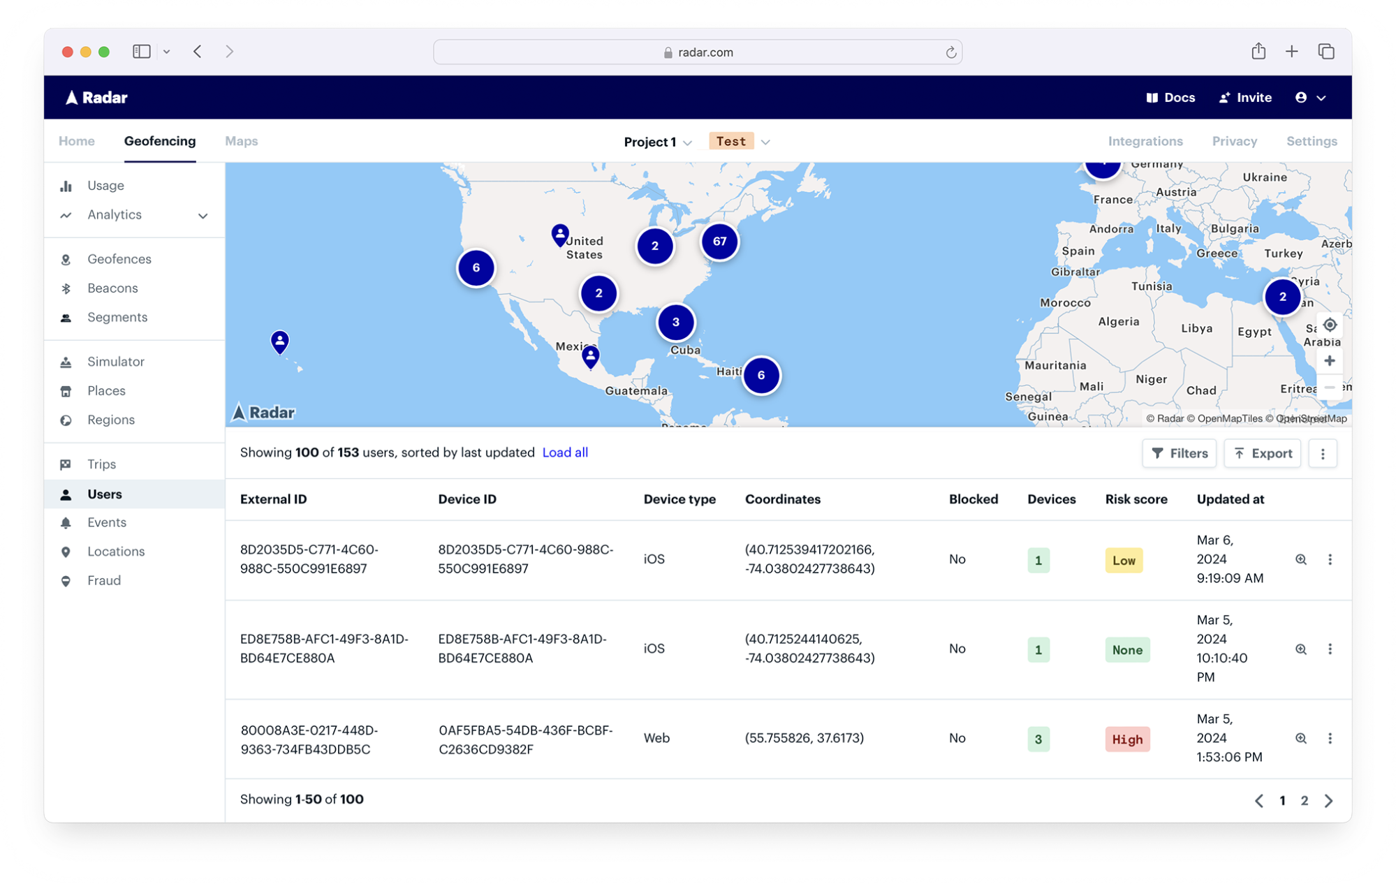Viewport: 1396px width, 884px height.
Task: Click the Filters button
Action: 1179,453
